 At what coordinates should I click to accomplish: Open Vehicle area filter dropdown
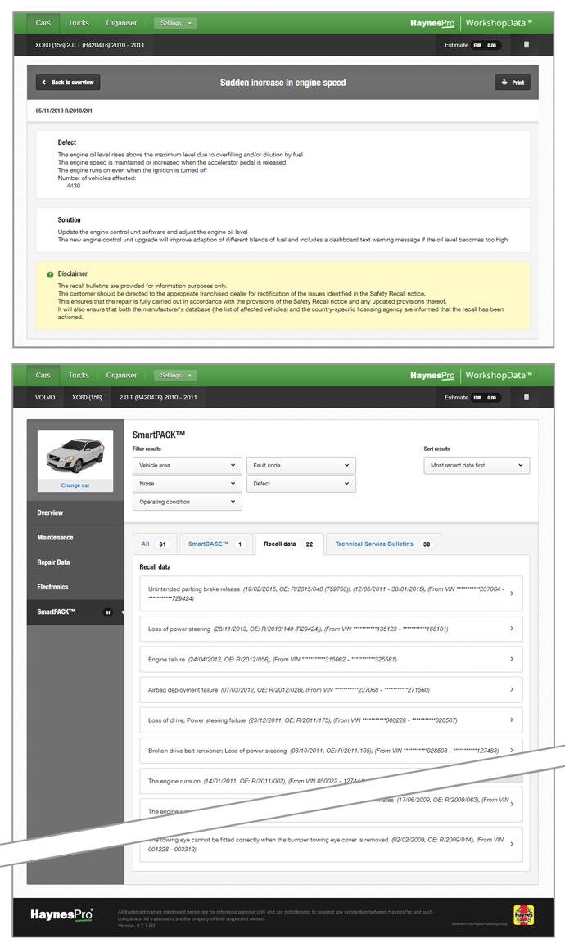pos(188,465)
